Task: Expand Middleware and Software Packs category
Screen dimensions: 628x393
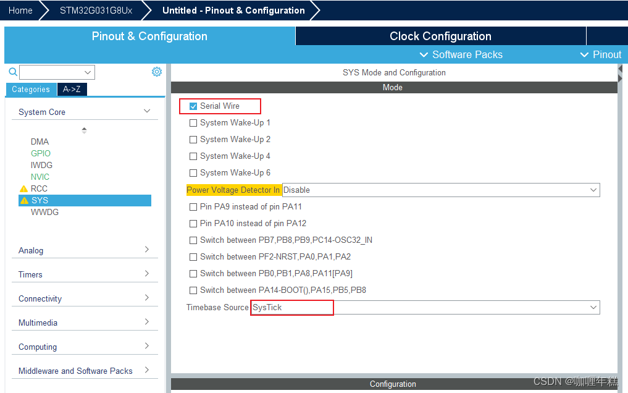Action: 147,370
